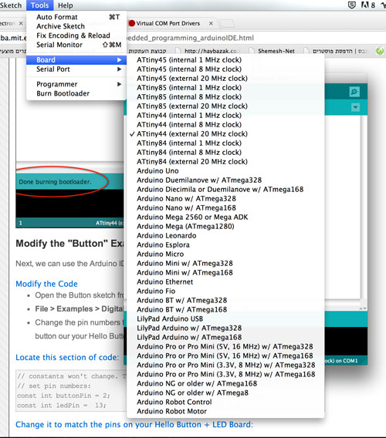Choose Arduino Micro board
This screenshot has height=438, width=386.
[225, 254]
